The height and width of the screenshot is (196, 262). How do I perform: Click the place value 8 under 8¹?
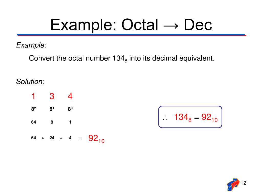[52, 122]
